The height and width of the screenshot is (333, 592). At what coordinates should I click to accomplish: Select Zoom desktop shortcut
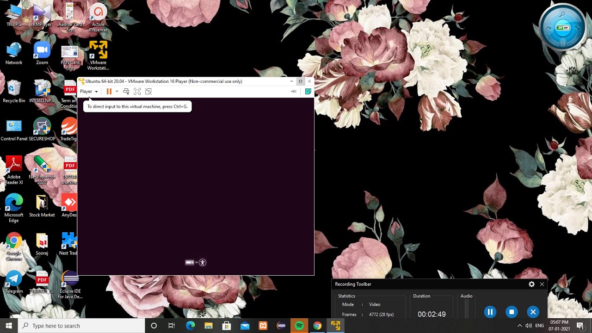coord(42,54)
